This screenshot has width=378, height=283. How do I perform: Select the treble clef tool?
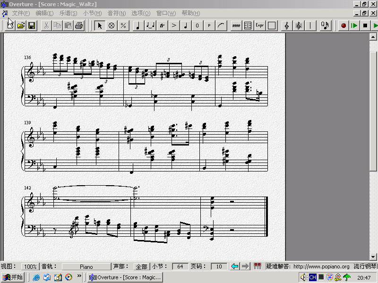point(287,26)
